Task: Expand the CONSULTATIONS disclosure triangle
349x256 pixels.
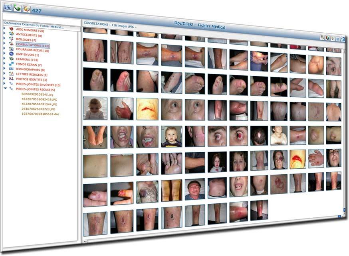Action: click(x=4, y=43)
